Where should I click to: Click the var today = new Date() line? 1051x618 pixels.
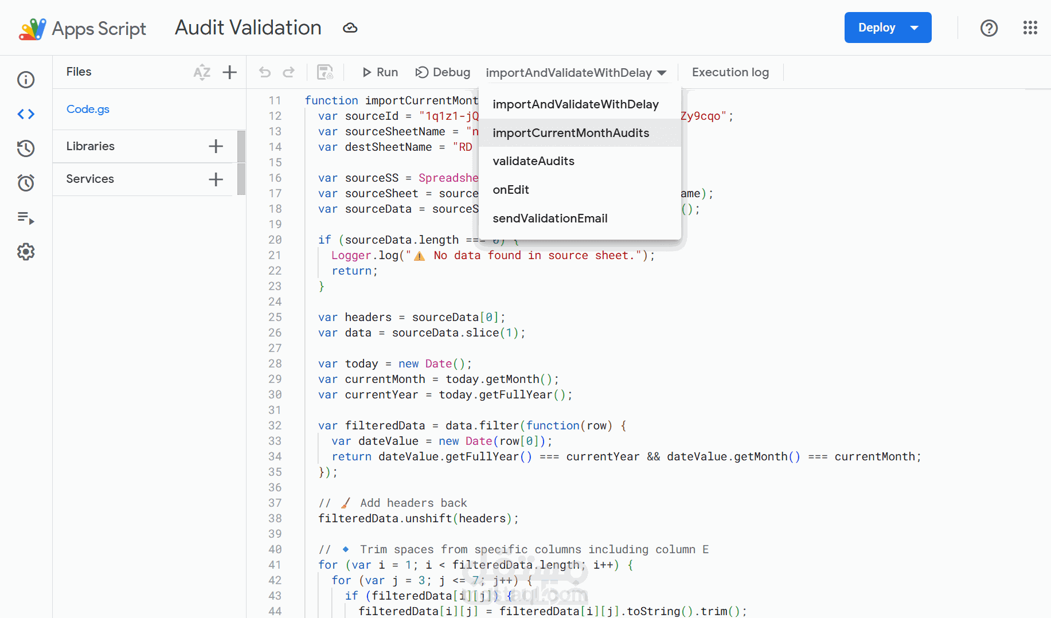click(x=395, y=363)
